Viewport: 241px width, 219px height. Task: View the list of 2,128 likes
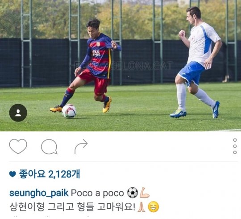(50, 174)
